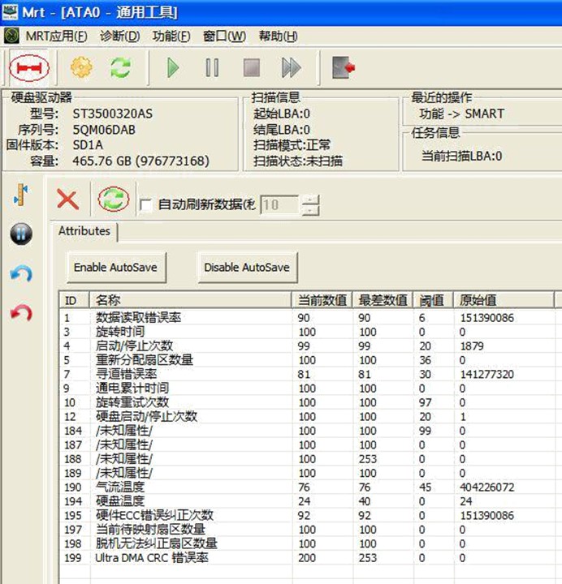Click the red X delete icon
The height and width of the screenshot is (584, 562).
click(68, 200)
